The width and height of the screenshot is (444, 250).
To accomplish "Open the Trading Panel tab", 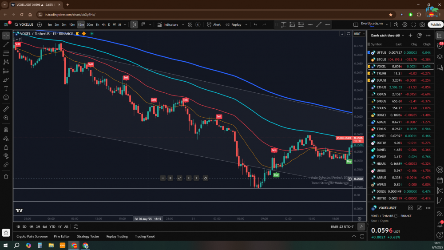I will click(145, 236).
